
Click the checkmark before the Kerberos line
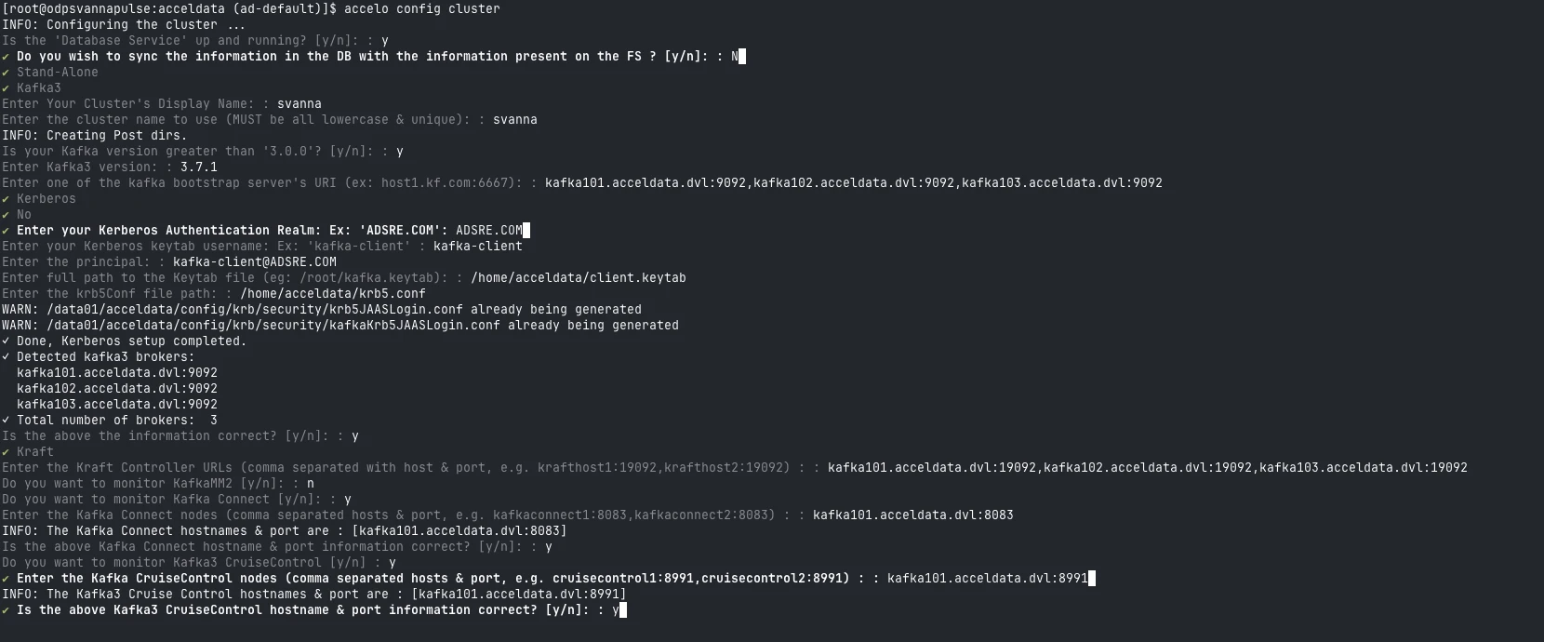pos(6,198)
